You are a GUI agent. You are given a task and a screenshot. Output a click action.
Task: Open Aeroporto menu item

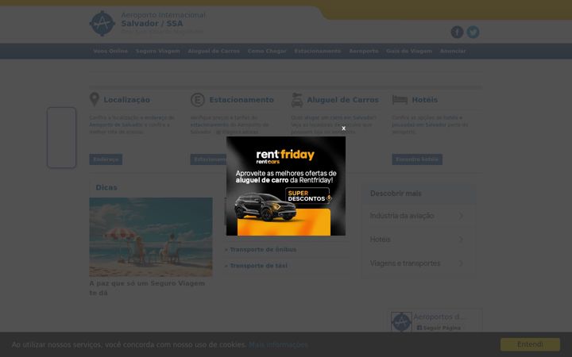[x=364, y=51]
